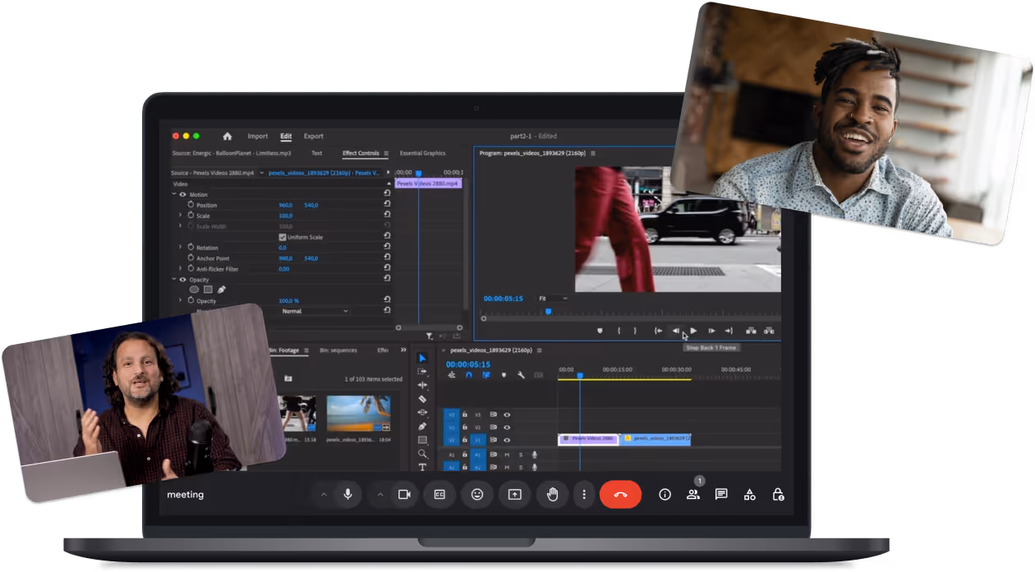This screenshot has height=572, width=1035.
Task: Click the Program monitor playhead slider
Action: click(x=548, y=312)
